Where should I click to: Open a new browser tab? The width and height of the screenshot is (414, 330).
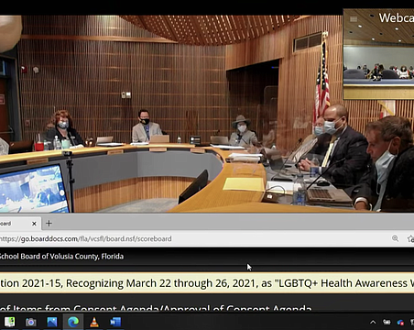pos(49,224)
